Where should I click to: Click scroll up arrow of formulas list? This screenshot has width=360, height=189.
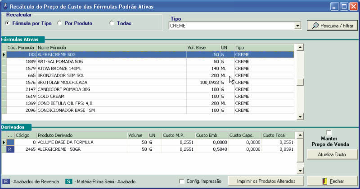[x=300, y=48]
